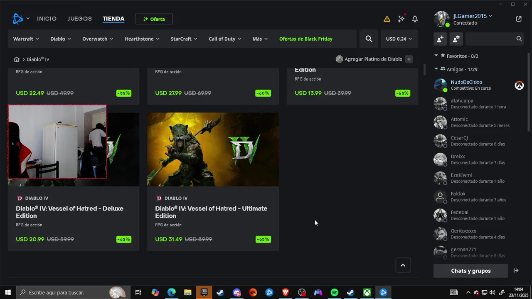Click the Overwatch icon beside NudoDeGlobo
This screenshot has height=299, width=532.
(519, 85)
